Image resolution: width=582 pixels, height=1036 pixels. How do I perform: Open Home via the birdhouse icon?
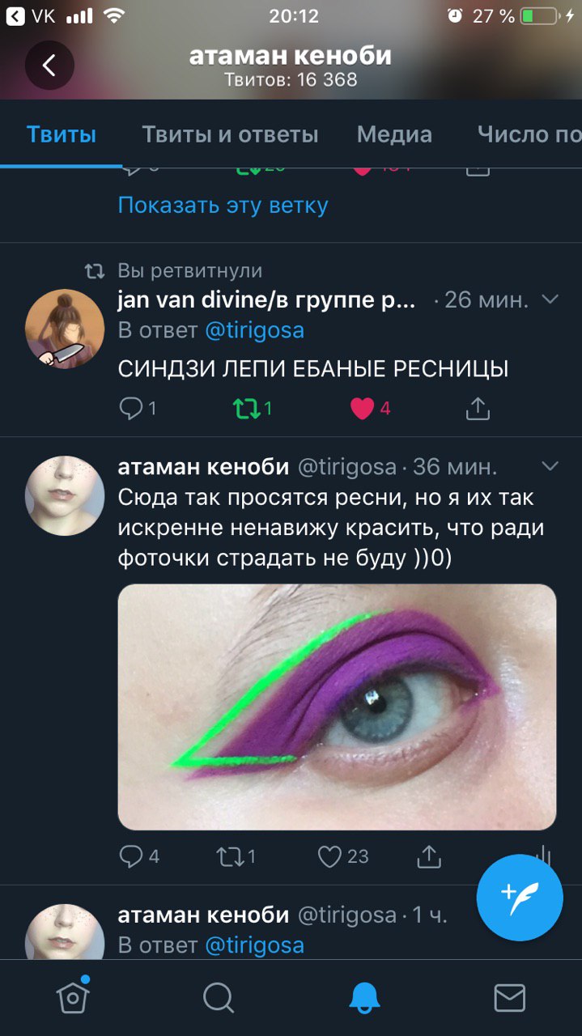coord(73,997)
